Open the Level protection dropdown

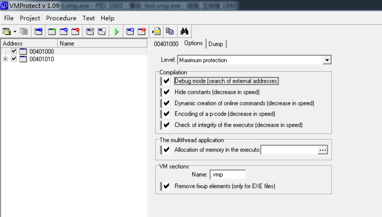327,60
